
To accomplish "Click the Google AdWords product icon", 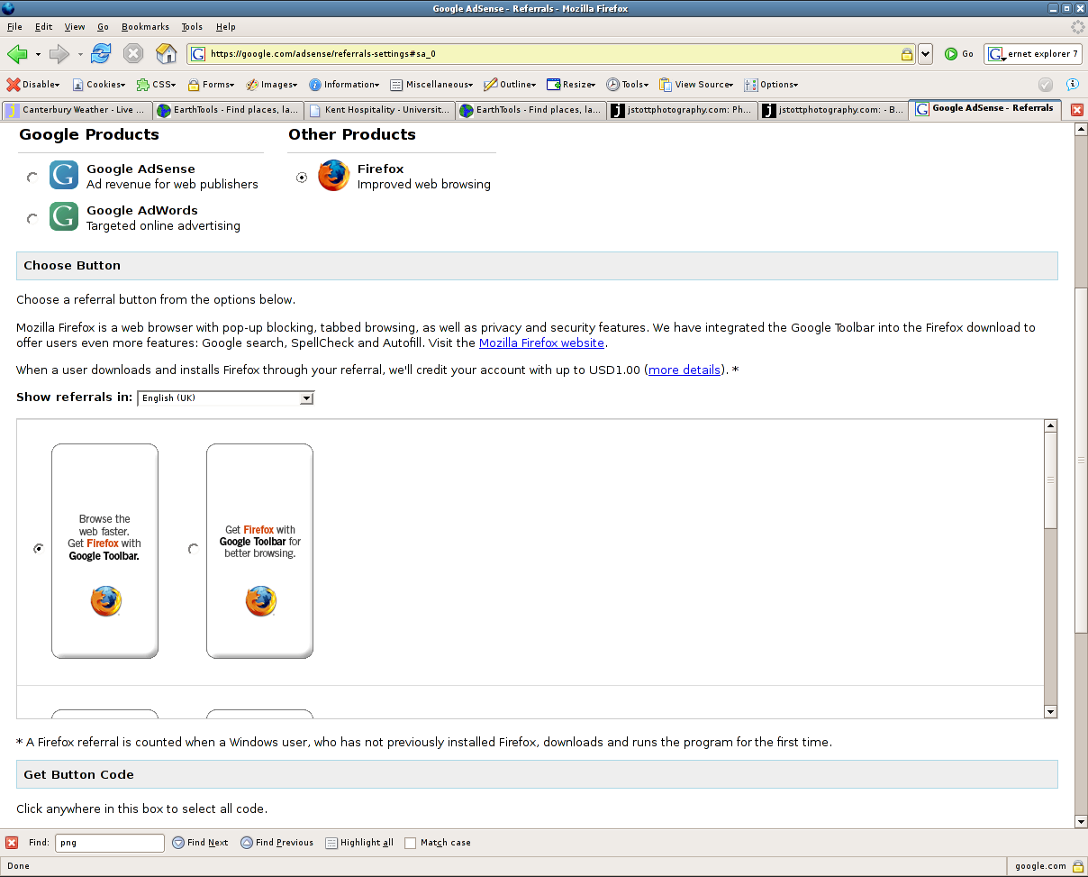I will click(64, 216).
